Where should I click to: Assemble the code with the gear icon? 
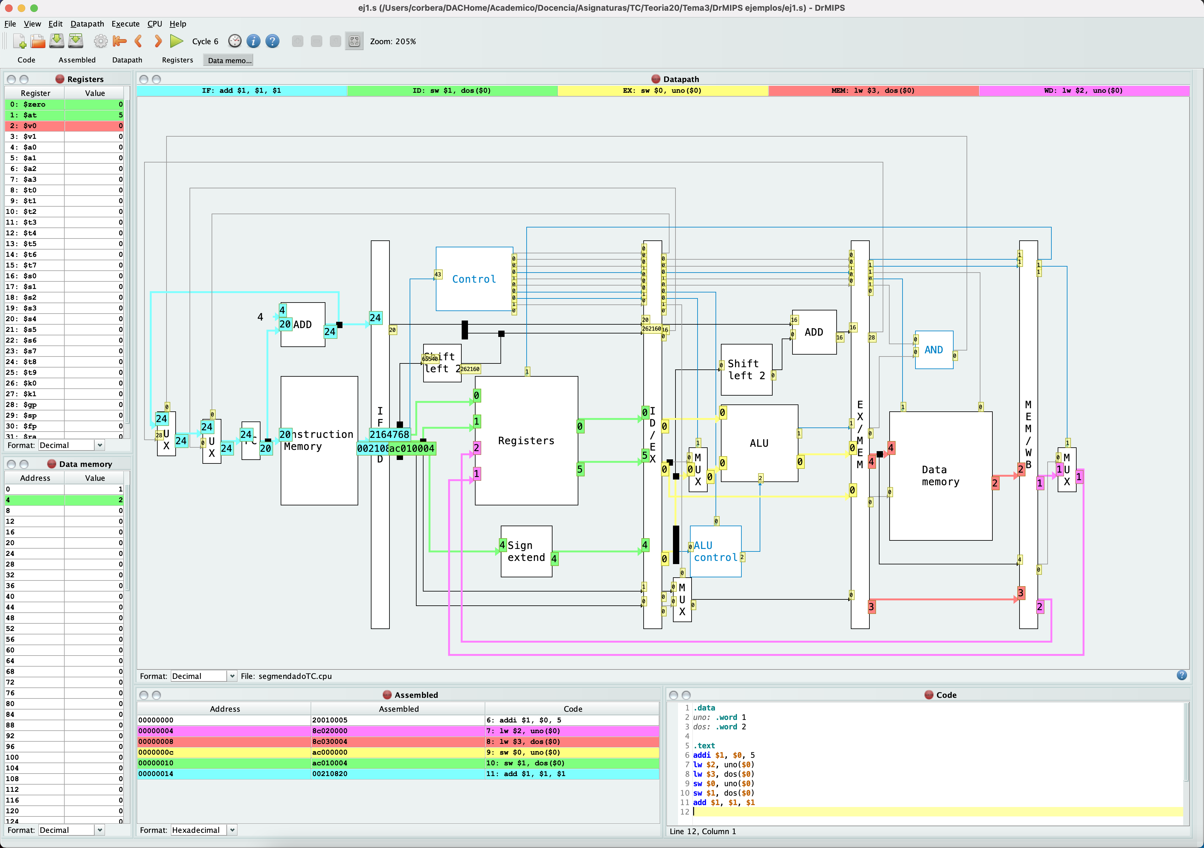[x=101, y=41]
